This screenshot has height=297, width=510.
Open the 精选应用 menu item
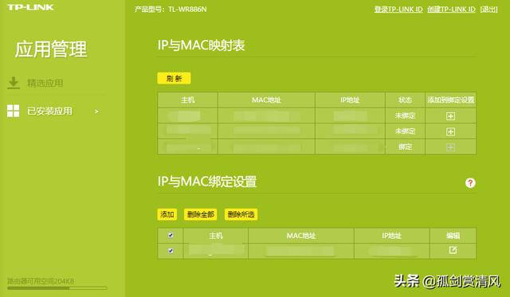click(x=45, y=83)
